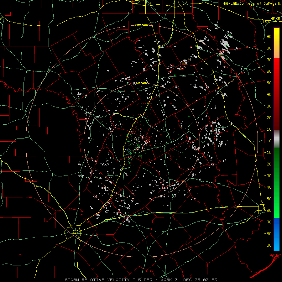Click the KGRK radar site identifier
The width and height of the screenshot is (282, 282).
click(166, 280)
